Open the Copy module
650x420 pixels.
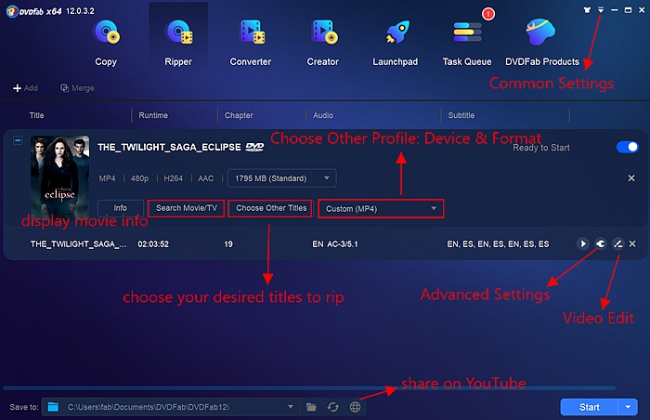pyautogui.click(x=106, y=42)
